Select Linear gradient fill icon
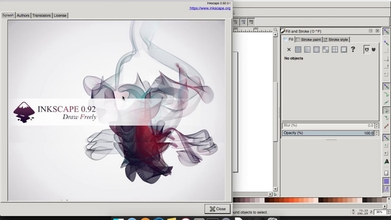Image resolution: width=391 pixels, height=220 pixels. click(x=307, y=49)
